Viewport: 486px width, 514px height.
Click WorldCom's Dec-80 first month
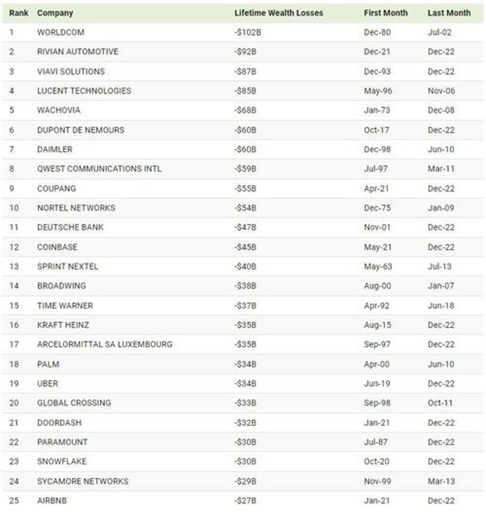pos(377,32)
